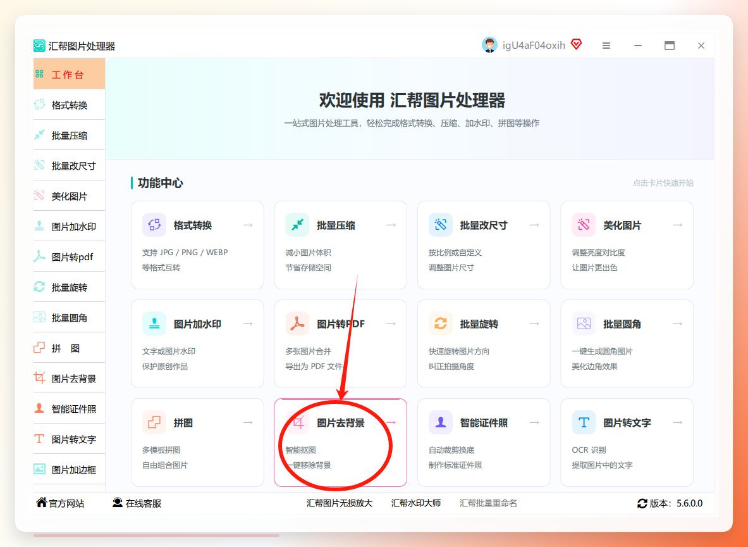This screenshot has width=748, height=547.
Task: Click the version refresh icon
Action: [642, 503]
